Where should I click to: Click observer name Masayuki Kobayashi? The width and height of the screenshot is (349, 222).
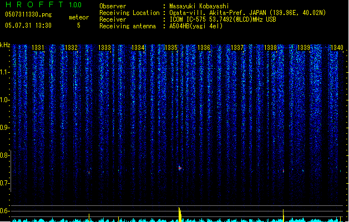click(199, 6)
